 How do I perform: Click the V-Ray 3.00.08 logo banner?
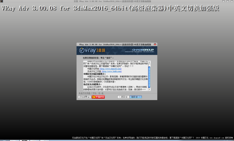click(92, 50)
